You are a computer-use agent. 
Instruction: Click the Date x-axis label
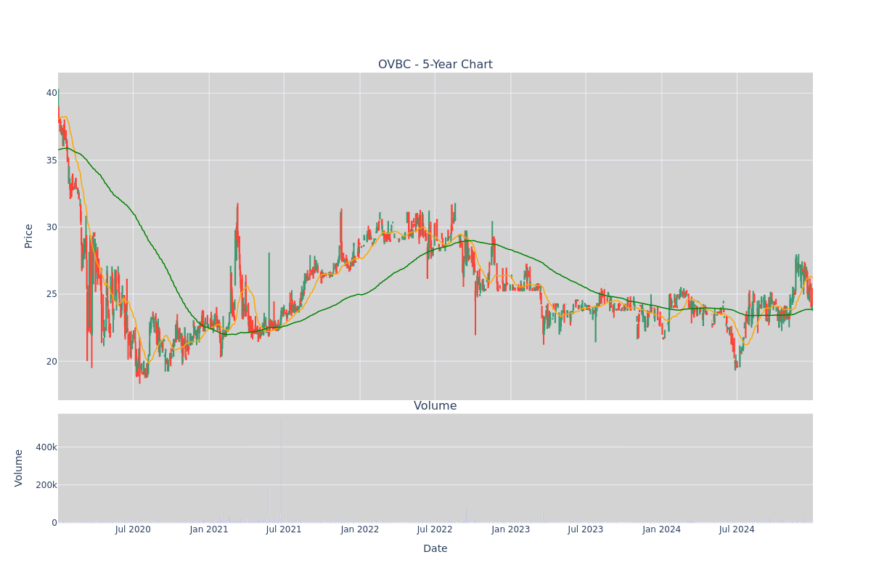435,549
